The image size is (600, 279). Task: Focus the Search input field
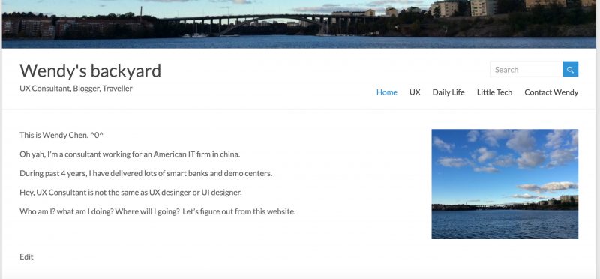(x=526, y=69)
